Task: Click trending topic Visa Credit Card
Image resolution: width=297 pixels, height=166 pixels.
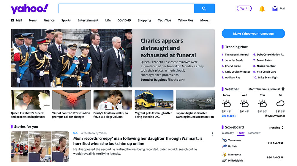Action: pos(266,72)
